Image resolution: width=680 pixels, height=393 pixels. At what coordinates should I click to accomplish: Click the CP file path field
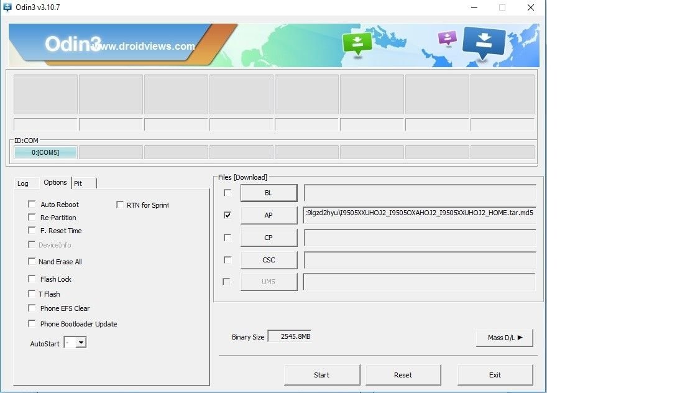pyautogui.click(x=420, y=238)
